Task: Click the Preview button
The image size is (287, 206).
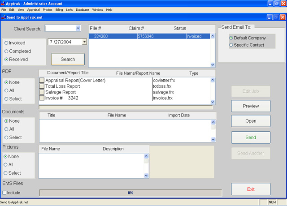Action: coord(251,106)
